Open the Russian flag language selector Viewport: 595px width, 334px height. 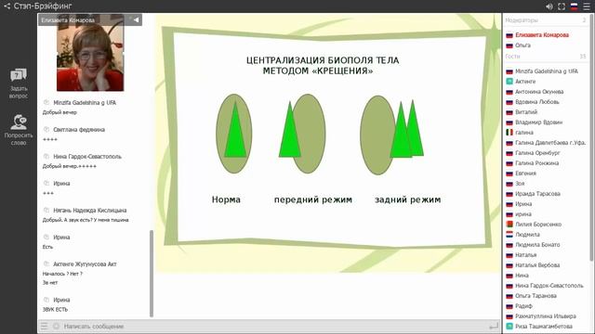point(575,6)
